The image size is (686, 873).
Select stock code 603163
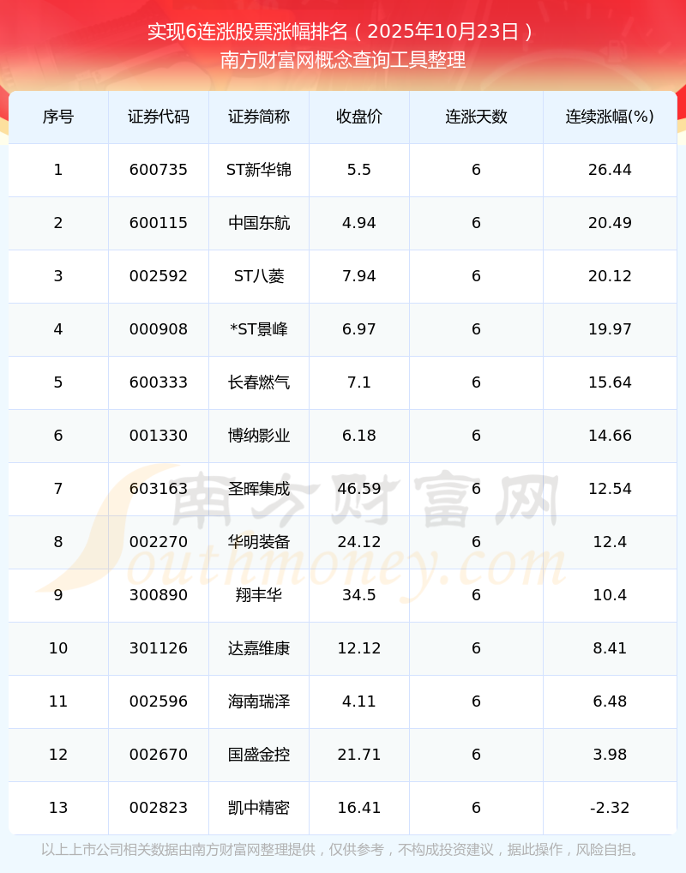tap(159, 489)
